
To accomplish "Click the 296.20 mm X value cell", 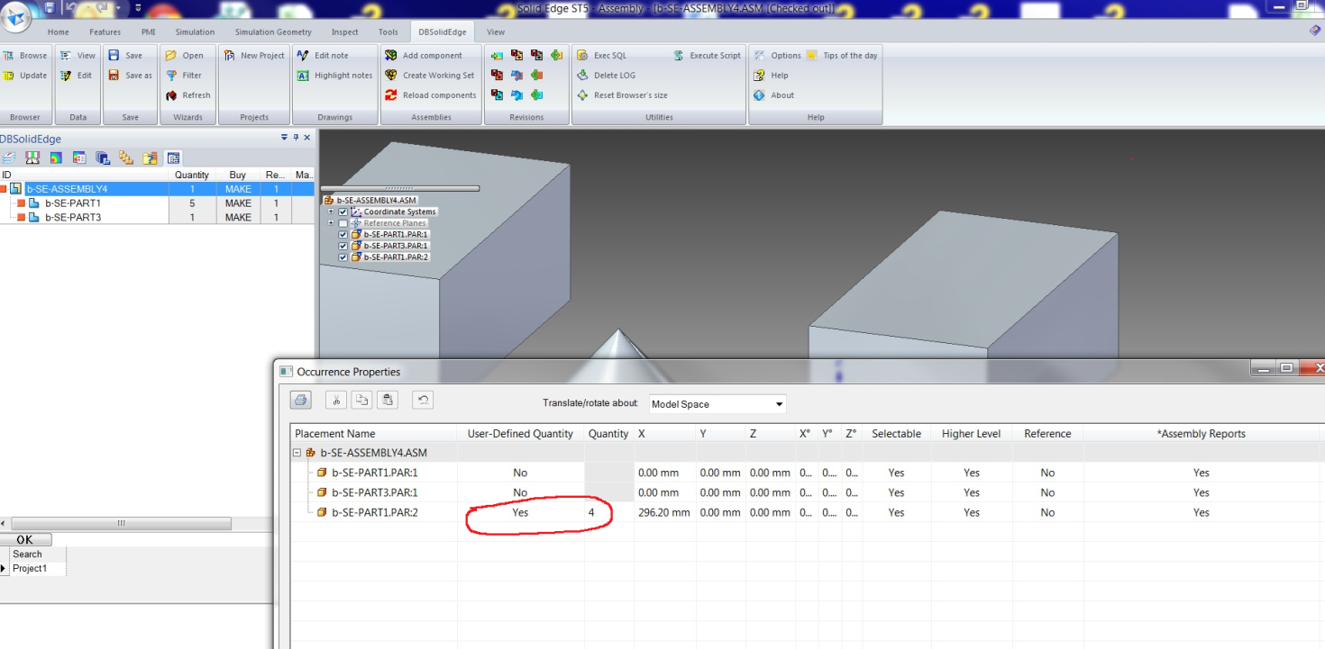I will pyautogui.click(x=664, y=512).
